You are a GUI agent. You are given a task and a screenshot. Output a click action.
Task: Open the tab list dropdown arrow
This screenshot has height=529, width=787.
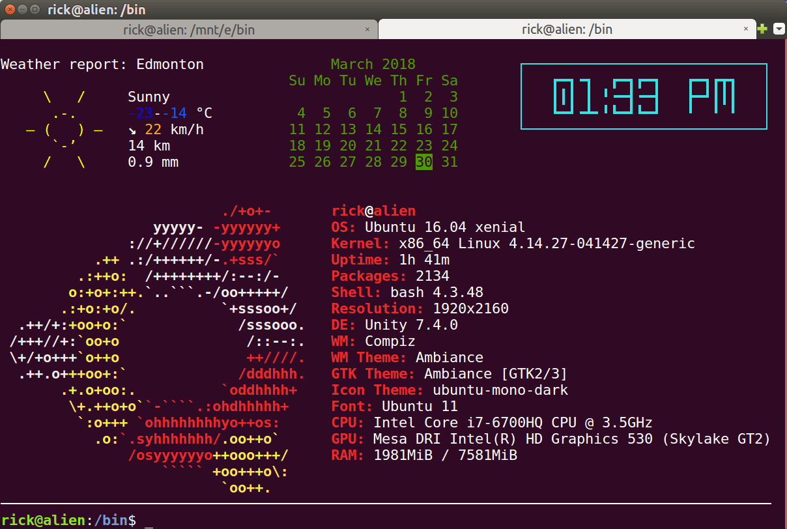pos(777,29)
